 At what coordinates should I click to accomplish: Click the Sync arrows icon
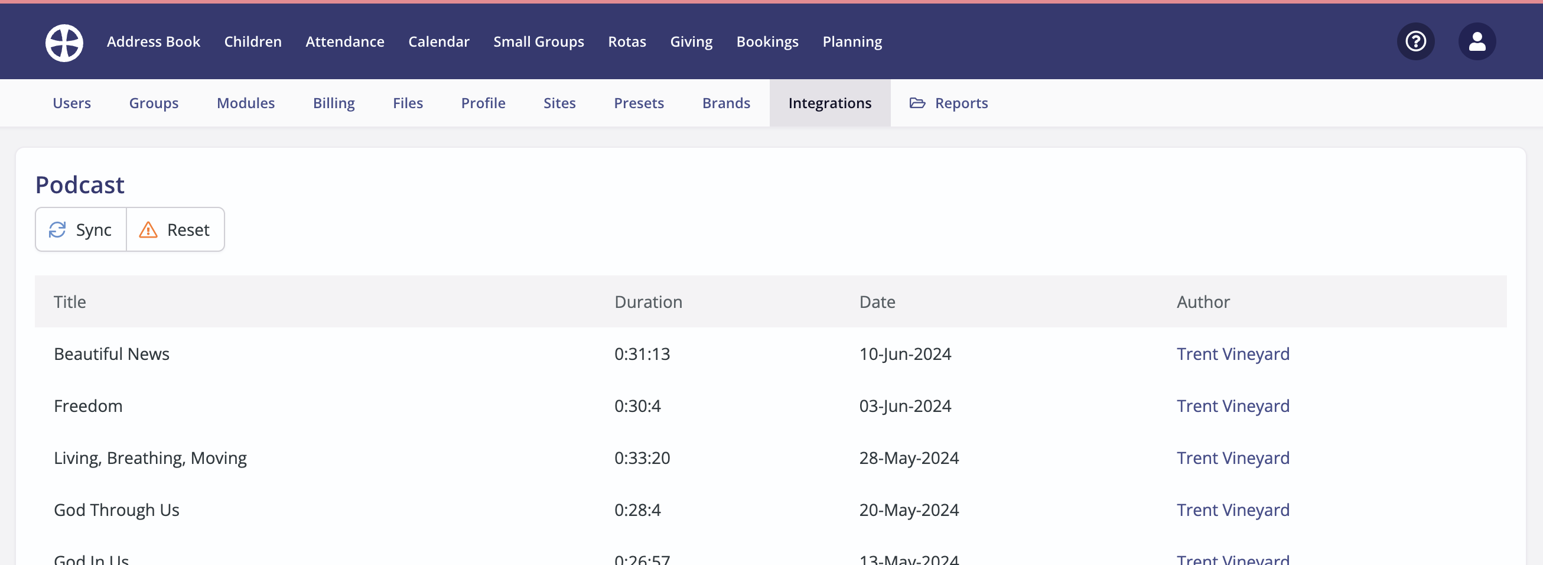(57, 229)
